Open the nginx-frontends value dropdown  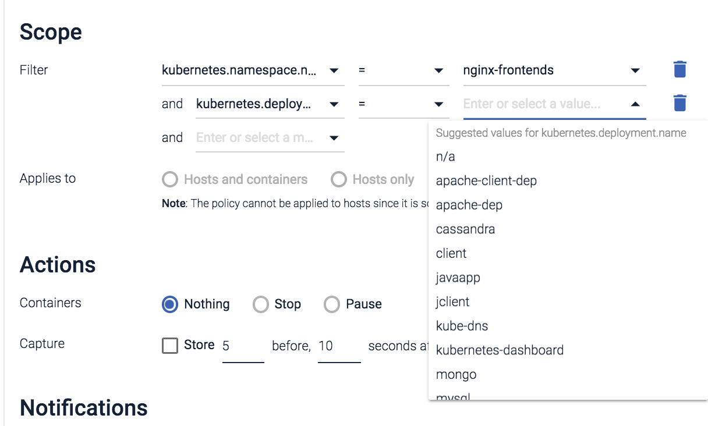point(635,70)
